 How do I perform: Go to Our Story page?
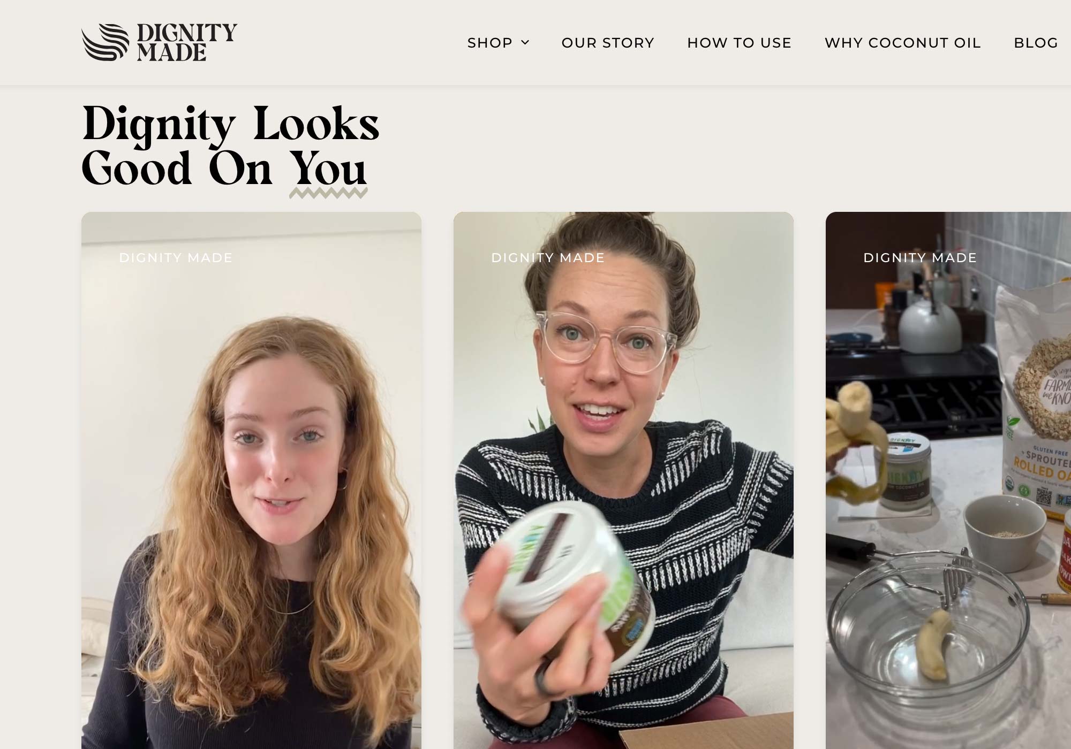[x=608, y=43]
